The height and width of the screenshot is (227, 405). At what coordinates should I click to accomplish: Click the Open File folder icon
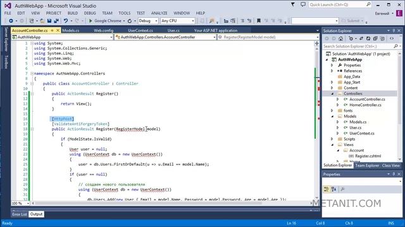click(42, 21)
